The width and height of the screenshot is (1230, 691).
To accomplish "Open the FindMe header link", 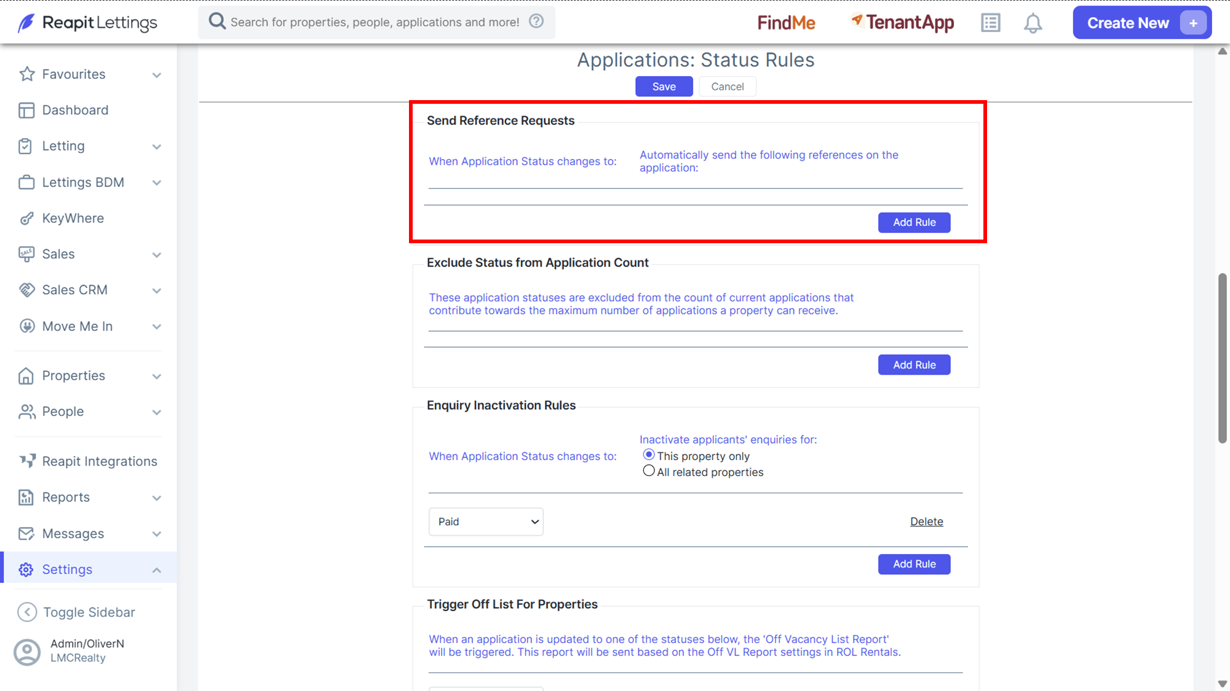I will [786, 23].
